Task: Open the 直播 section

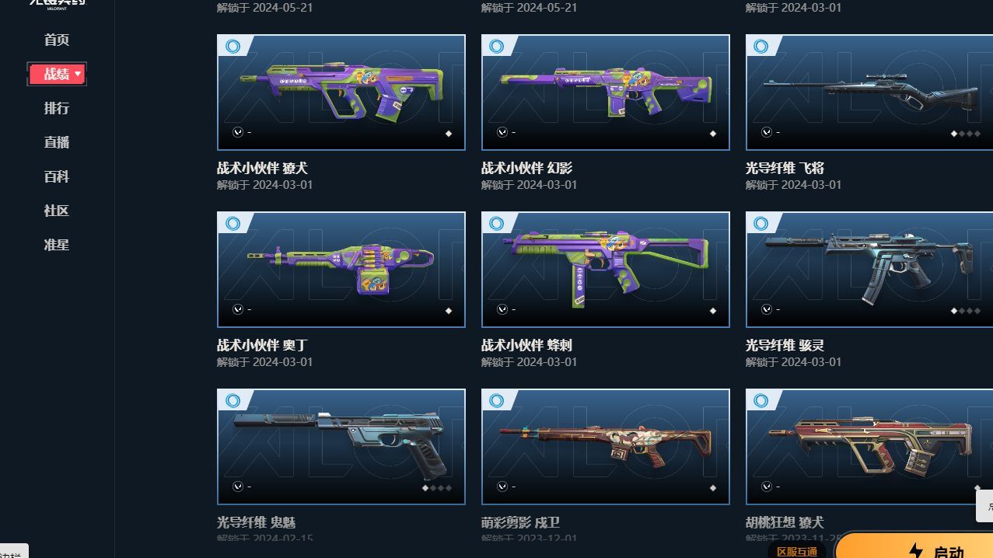Action: click(x=57, y=142)
